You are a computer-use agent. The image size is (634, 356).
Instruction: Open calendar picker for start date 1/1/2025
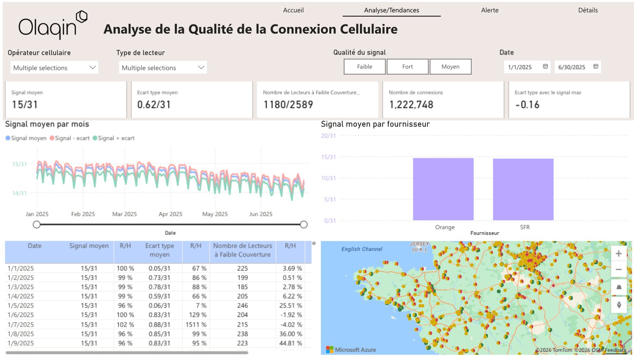545,67
